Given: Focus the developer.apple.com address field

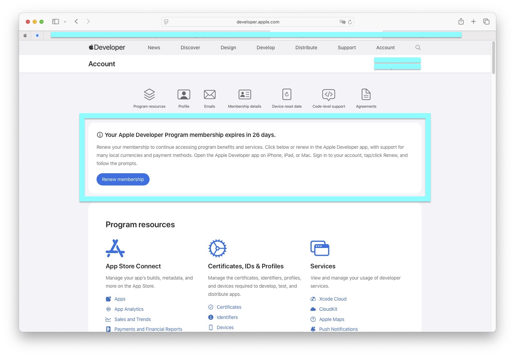Looking at the screenshot, I should [x=258, y=22].
